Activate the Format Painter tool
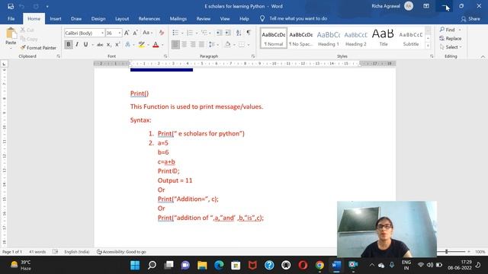This screenshot has width=488, height=274. tap(38, 47)
